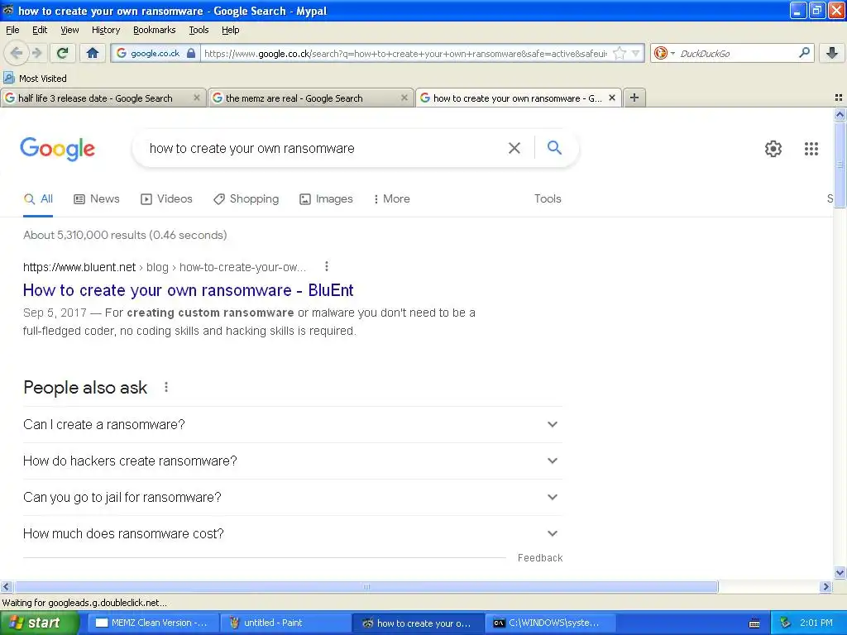Click the keyboard icon in system tray
This screenshot has width=847, height=635.
(754, 623)
